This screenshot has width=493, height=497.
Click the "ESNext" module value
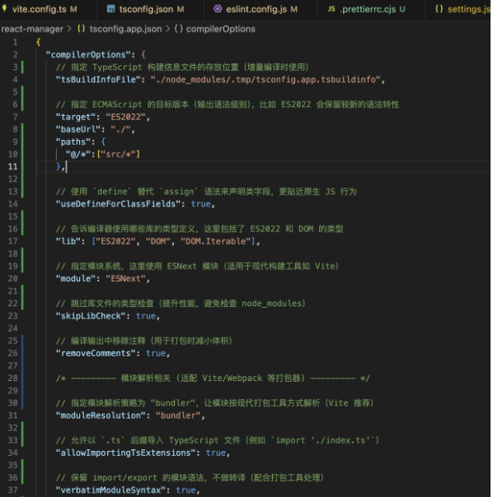click(x=125, y=278)
